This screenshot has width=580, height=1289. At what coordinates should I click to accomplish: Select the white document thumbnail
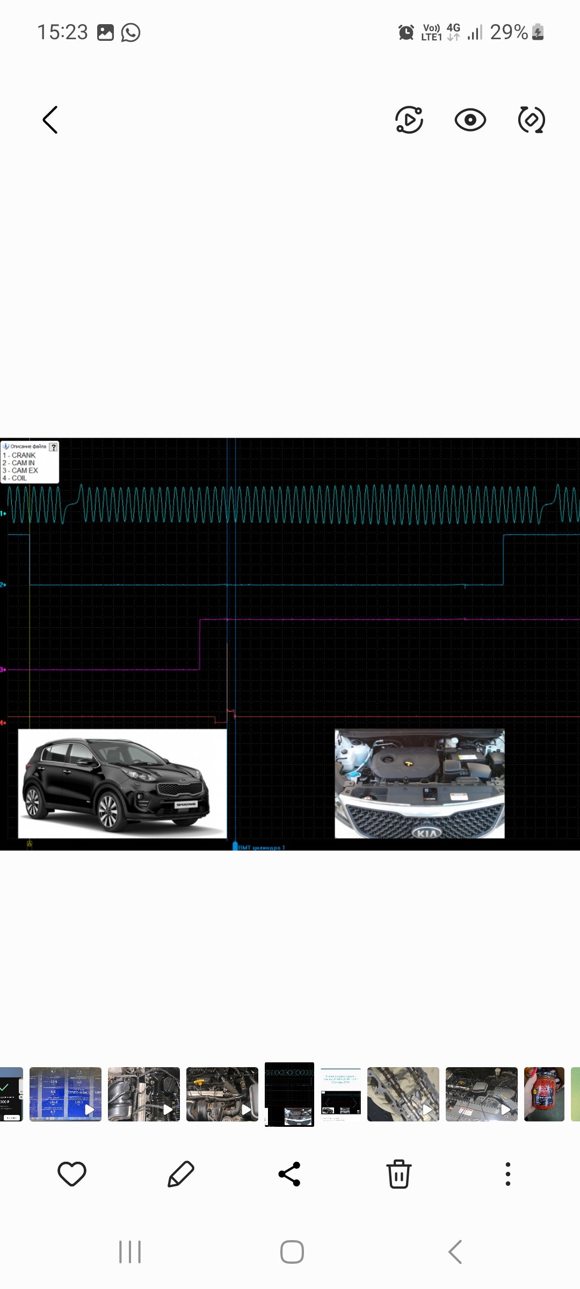[341, 1094]
